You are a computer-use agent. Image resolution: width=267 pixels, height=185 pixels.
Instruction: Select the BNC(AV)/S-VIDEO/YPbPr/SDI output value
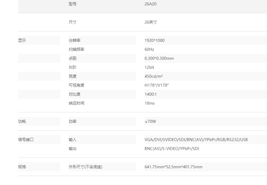tap(172, 149)
